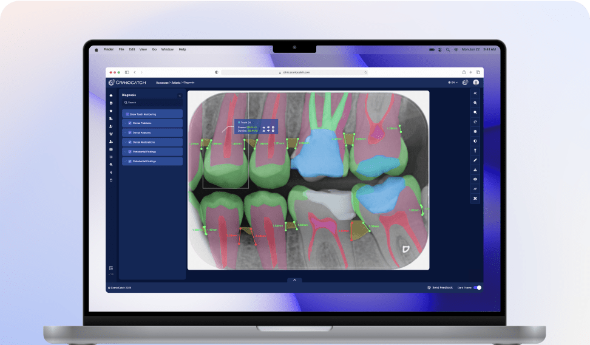Click the CranioCatch logo at top left
This screenshot has height=345, width=590.
click(127, 83)
